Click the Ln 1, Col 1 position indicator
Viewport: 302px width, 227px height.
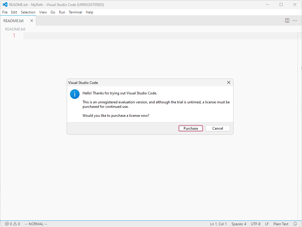(218, 224)
